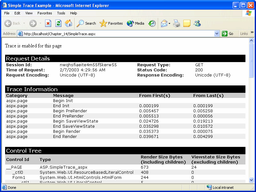Open the Search pane
Image resolution: width=256 pixels, height=192 pixels.
click(x=86, y=23)
